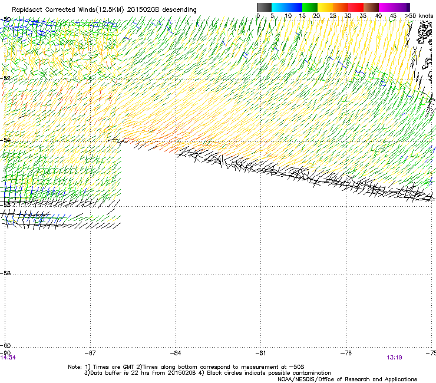Click the dark purple >50 knots segment

point(407,7)
